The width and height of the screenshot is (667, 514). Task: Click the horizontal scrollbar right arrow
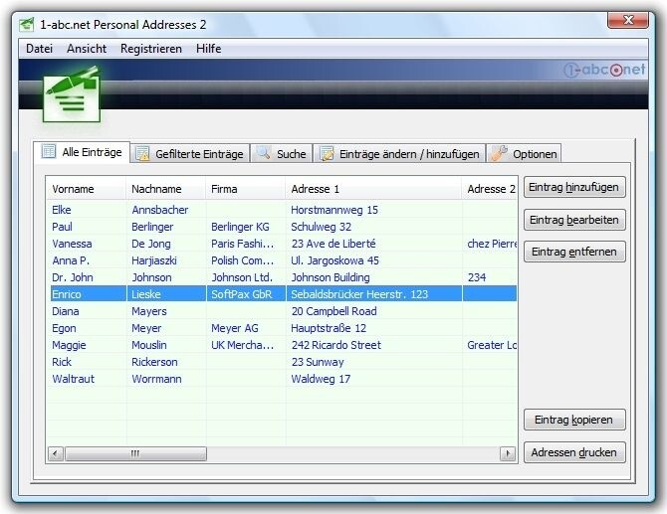tap(507, 454)
